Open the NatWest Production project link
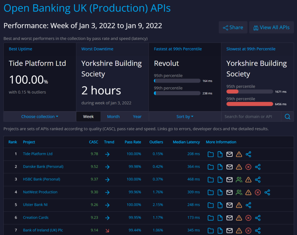The height and width of the screenshot is (235, 297). pos(40,192)
